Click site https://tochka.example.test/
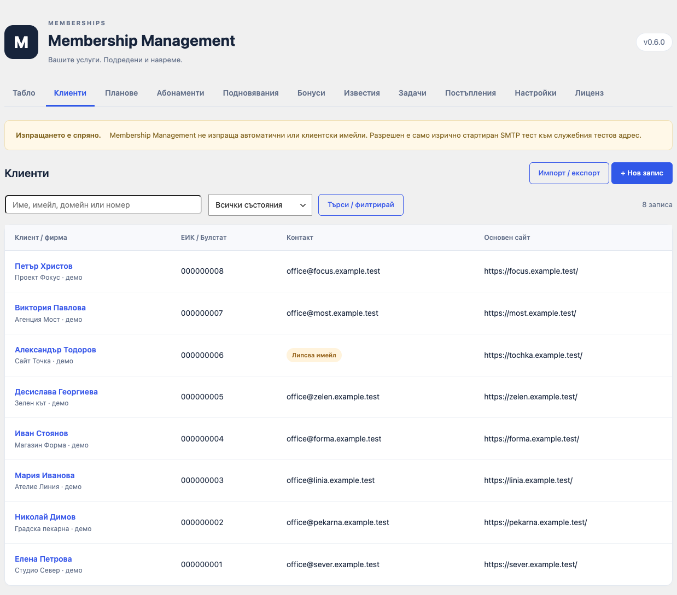The width and height of the screenshot is (677, 595). coord(533,355)
